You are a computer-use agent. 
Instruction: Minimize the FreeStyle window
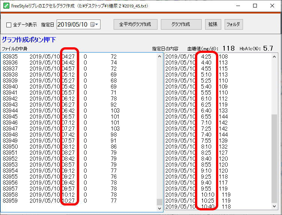click(238, 6)
